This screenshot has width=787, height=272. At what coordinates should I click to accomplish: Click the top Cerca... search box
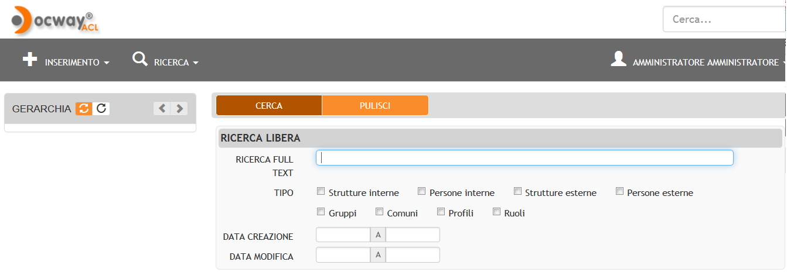click(724, 19)
